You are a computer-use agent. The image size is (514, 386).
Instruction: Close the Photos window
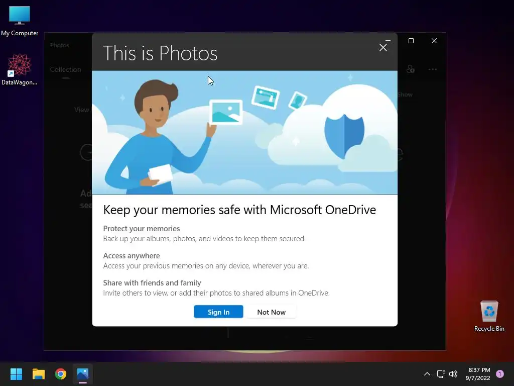(x=434, y=41)
